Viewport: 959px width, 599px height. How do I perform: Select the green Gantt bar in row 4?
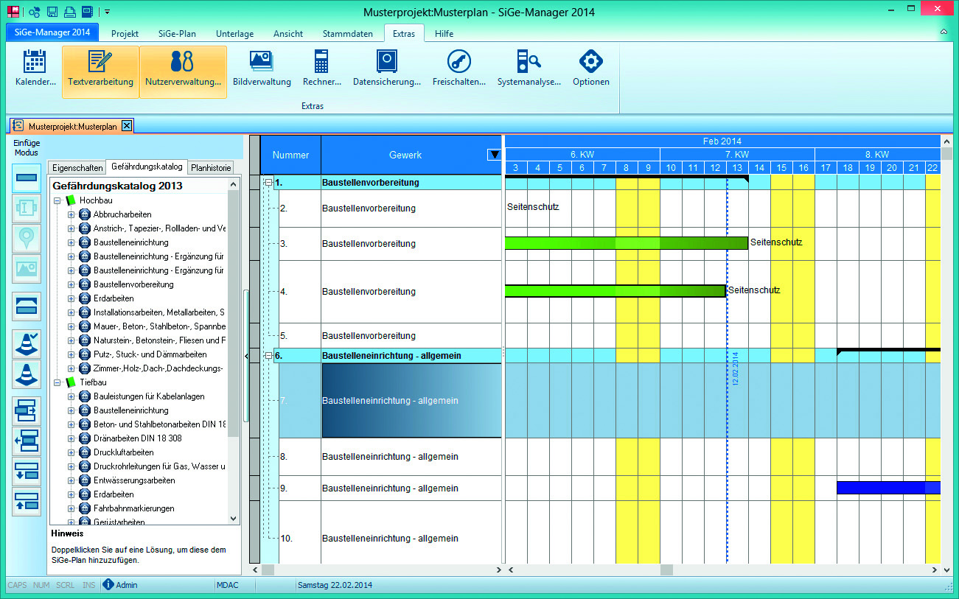tap(615, 290)
